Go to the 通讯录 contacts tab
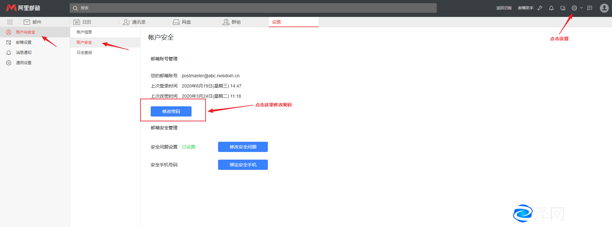The height and width of the screenshot is (227, 612). (x=134, y=22)
